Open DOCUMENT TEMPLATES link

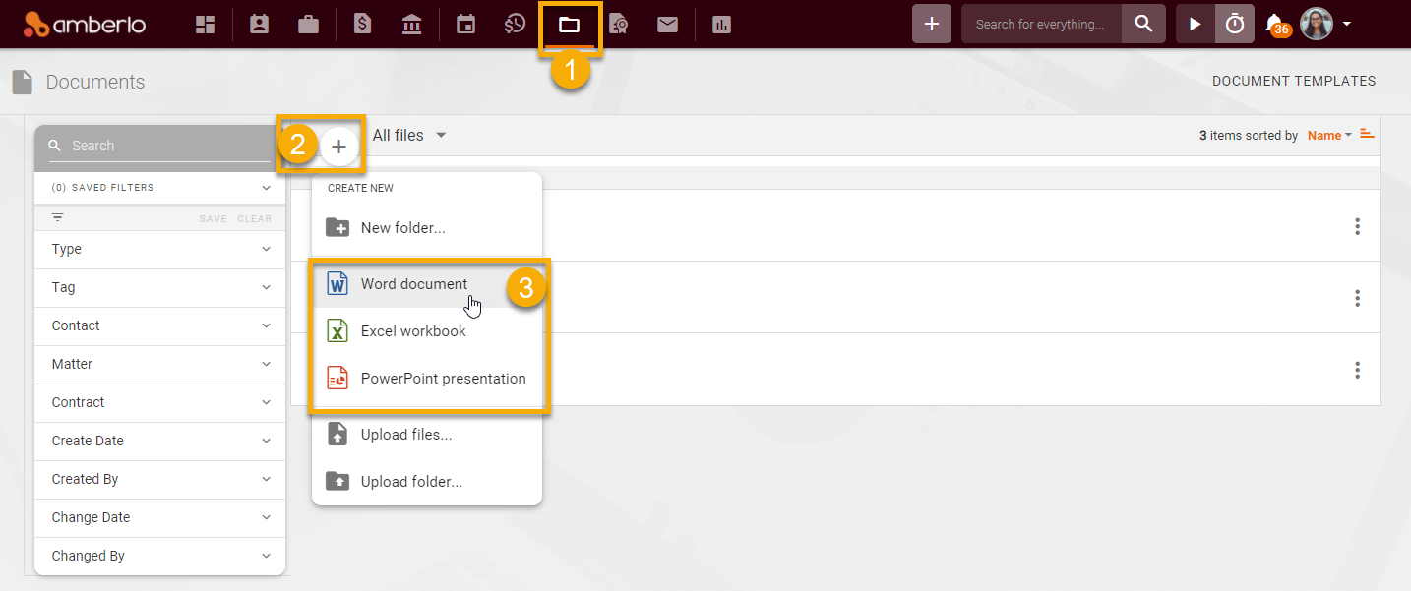tap(1294, 81)
